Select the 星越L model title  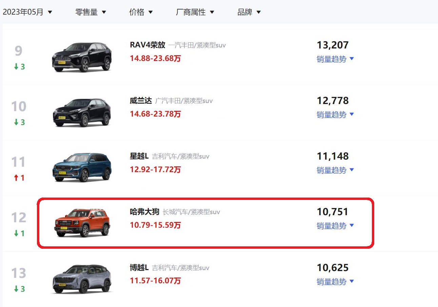[139, 156]
